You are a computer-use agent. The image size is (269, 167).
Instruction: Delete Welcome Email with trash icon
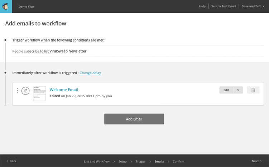coord(253,90)
